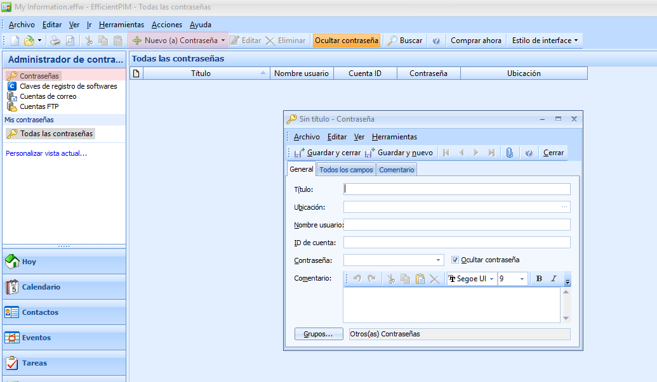
Task: Open the Calendario navigation panel
Action: point(64,287)
